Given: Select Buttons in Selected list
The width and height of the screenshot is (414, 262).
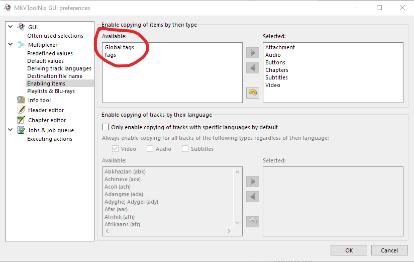Looking at the screenshot, I should tap(275, 62).
